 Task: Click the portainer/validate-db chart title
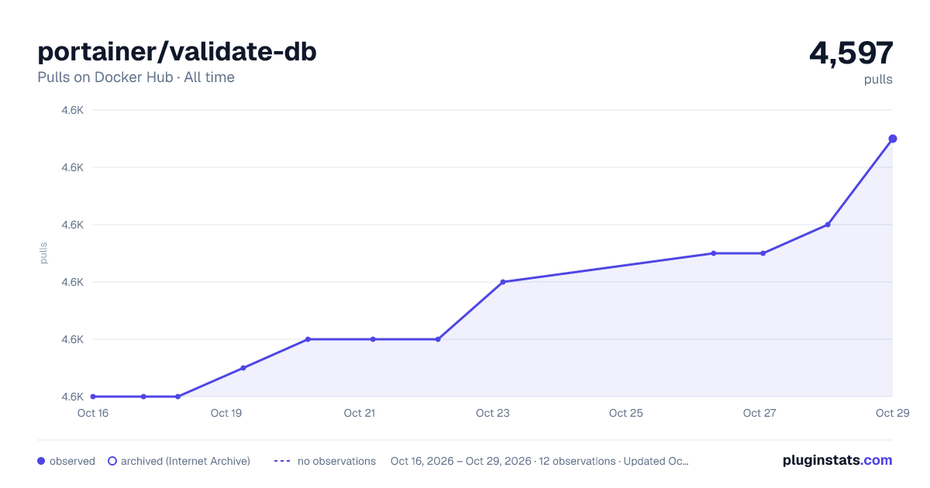pyautogui.click(x=177, y=52)
